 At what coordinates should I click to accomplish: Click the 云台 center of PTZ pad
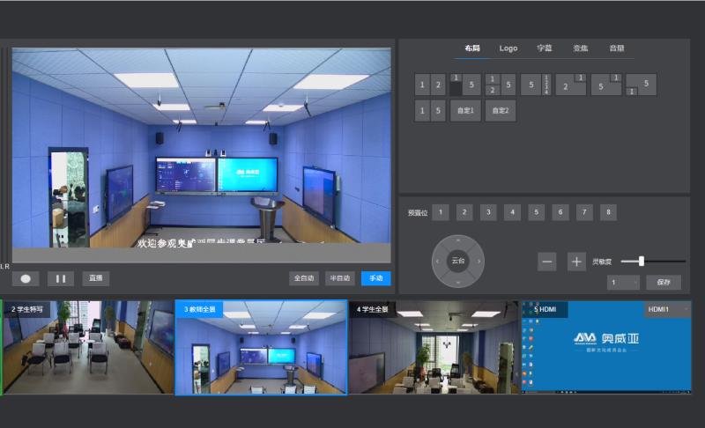click(458, 261)
